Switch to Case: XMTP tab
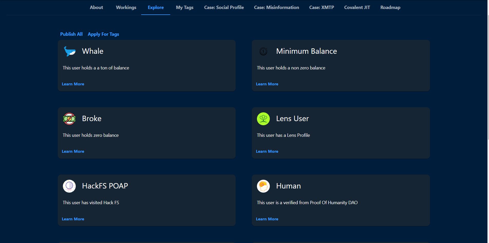The image size is (489, 243). coord(322,7)
